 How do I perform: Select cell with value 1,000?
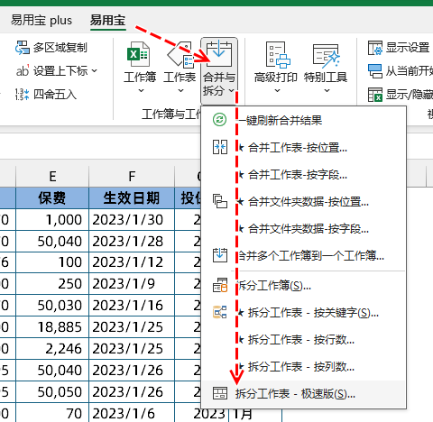click(x=52, y=220)
